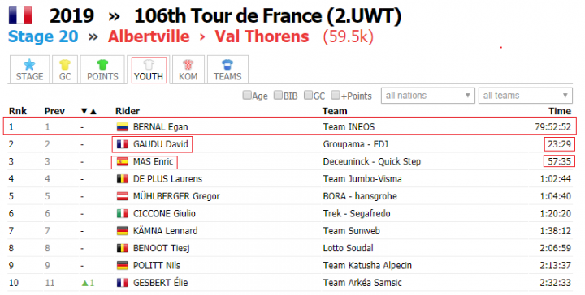The height and width of the screenshot is (295, 585).
Task: Click the green jersey POINTS icon
Action: pos(102,65)
